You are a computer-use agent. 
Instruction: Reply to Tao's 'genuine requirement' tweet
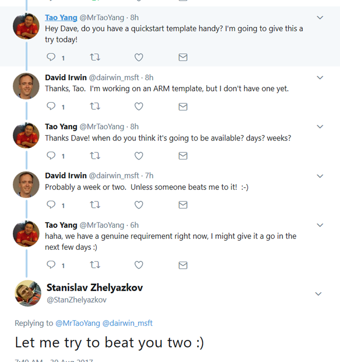[51, 265]
